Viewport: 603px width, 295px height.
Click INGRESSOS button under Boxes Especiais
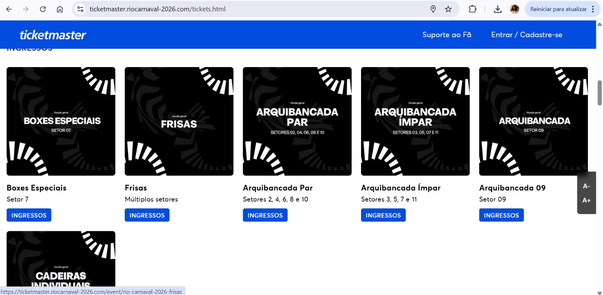(x=29, y=215)
